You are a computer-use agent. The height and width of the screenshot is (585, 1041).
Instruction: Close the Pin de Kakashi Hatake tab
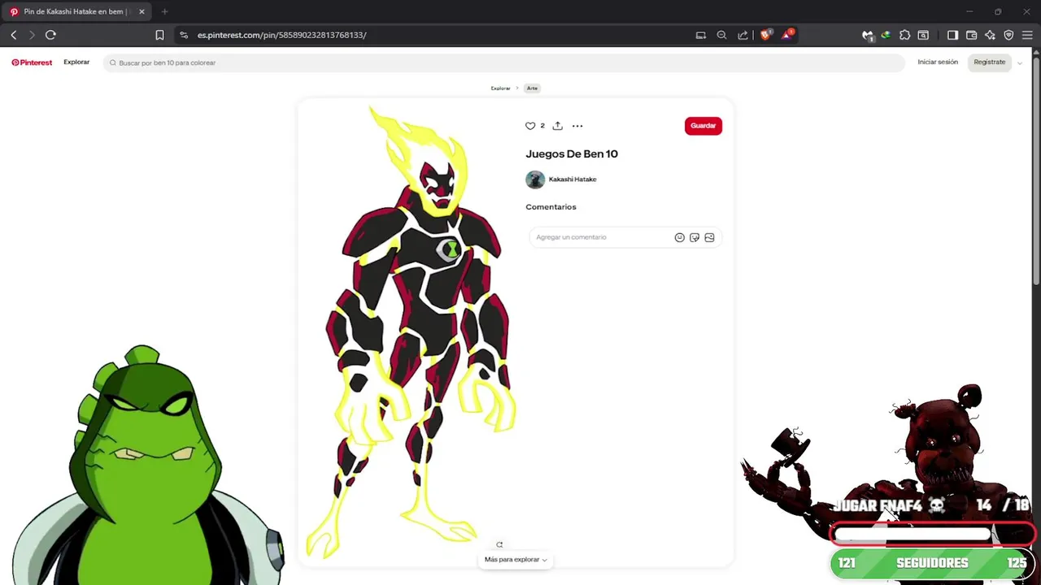click(142, 11)
